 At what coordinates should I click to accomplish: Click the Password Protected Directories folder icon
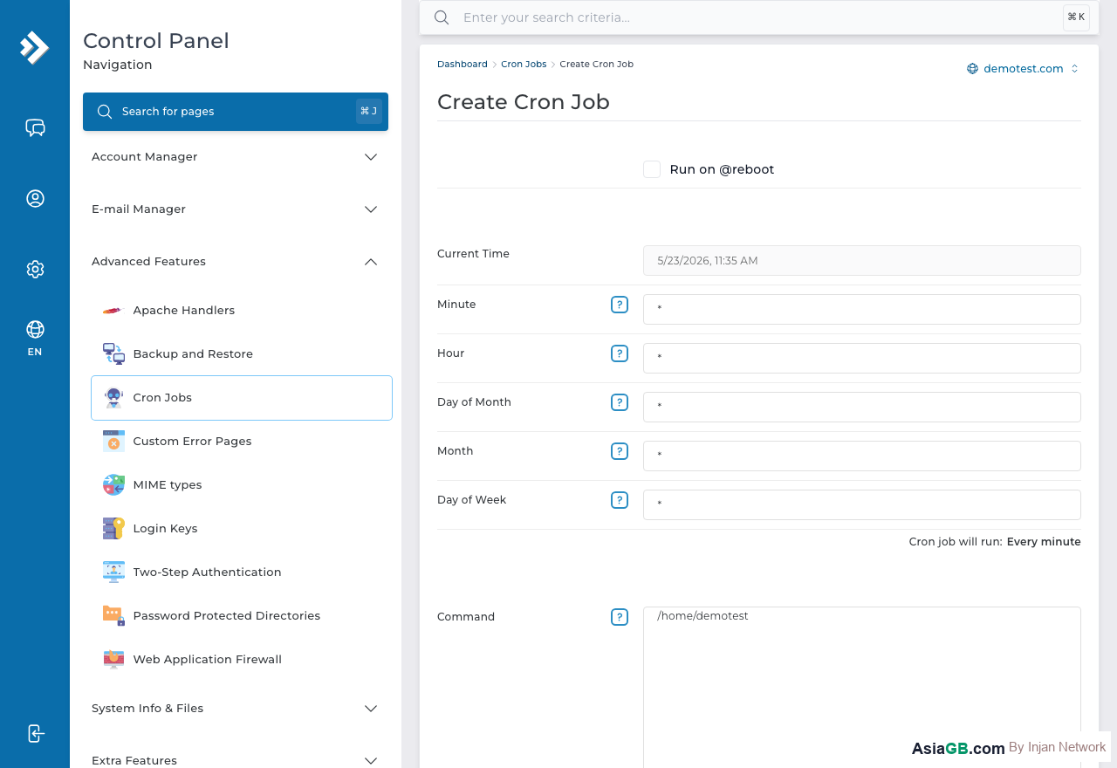[113, 616]
